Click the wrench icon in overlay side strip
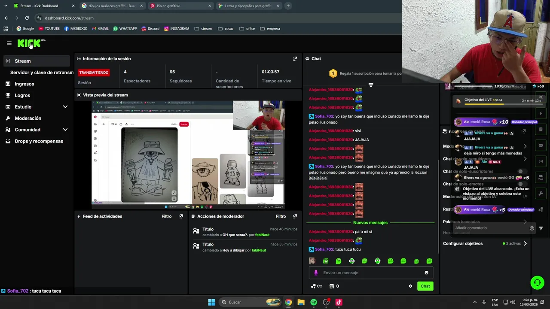550x309 pixels. 541,194
